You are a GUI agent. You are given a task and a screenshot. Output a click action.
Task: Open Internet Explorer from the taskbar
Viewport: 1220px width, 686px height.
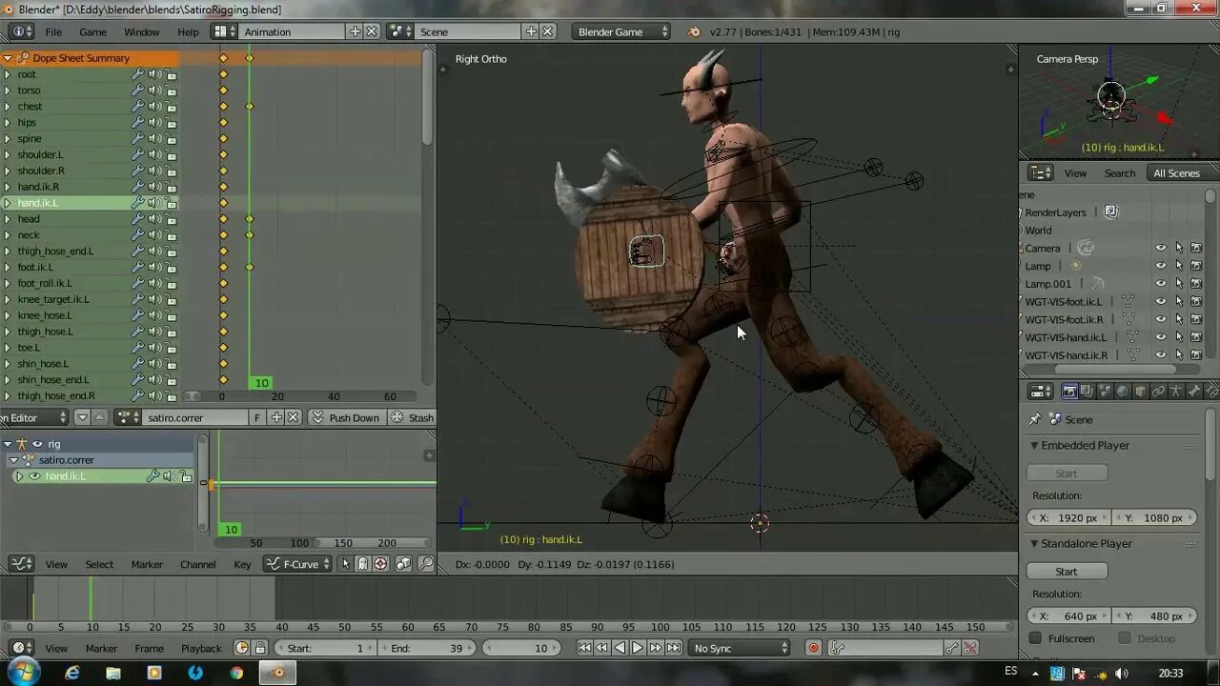click(x=72, y=673)
